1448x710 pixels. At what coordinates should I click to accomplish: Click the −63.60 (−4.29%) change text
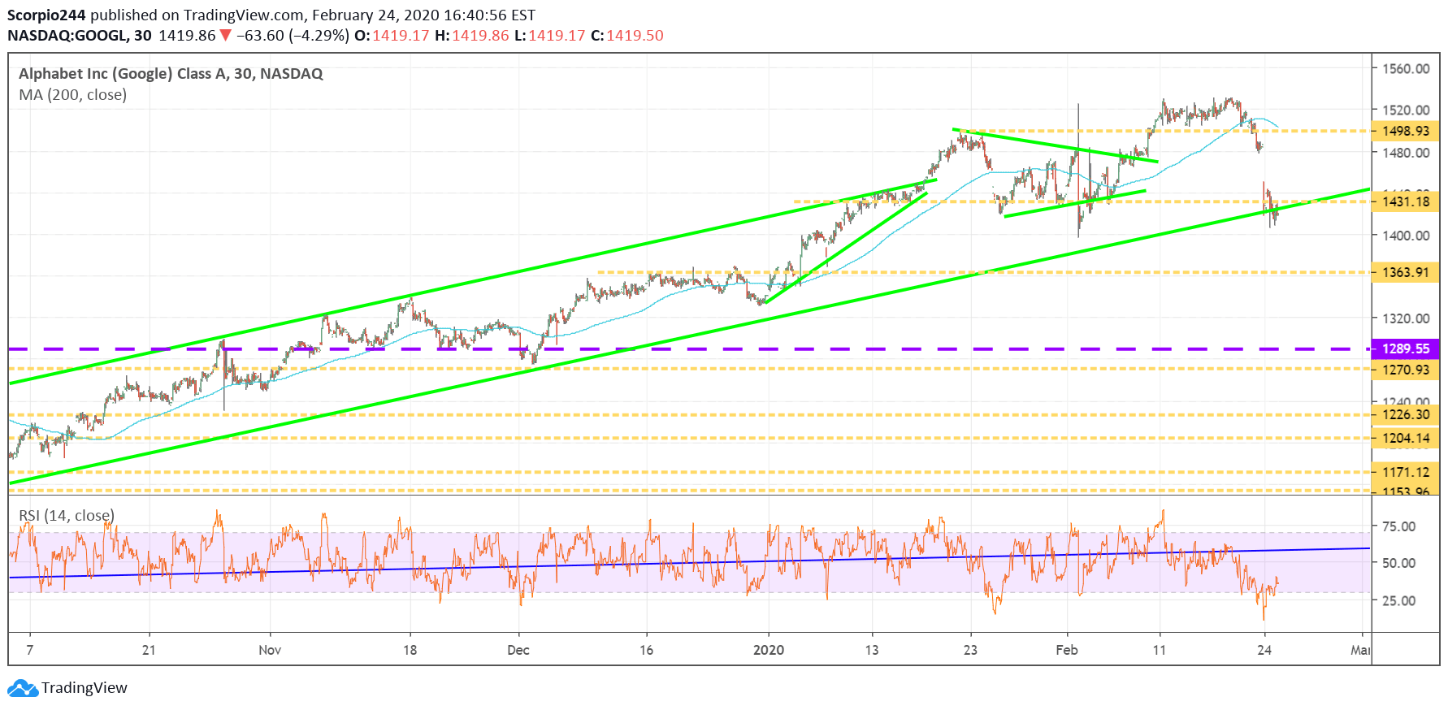pyautogui.click(x=293, y=36)
